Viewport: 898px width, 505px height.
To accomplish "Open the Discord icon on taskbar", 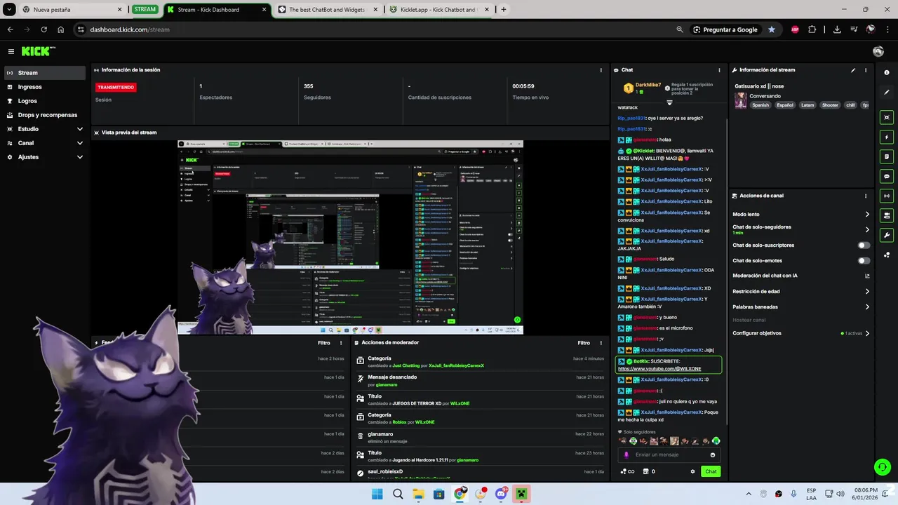I will coord(501,494).
